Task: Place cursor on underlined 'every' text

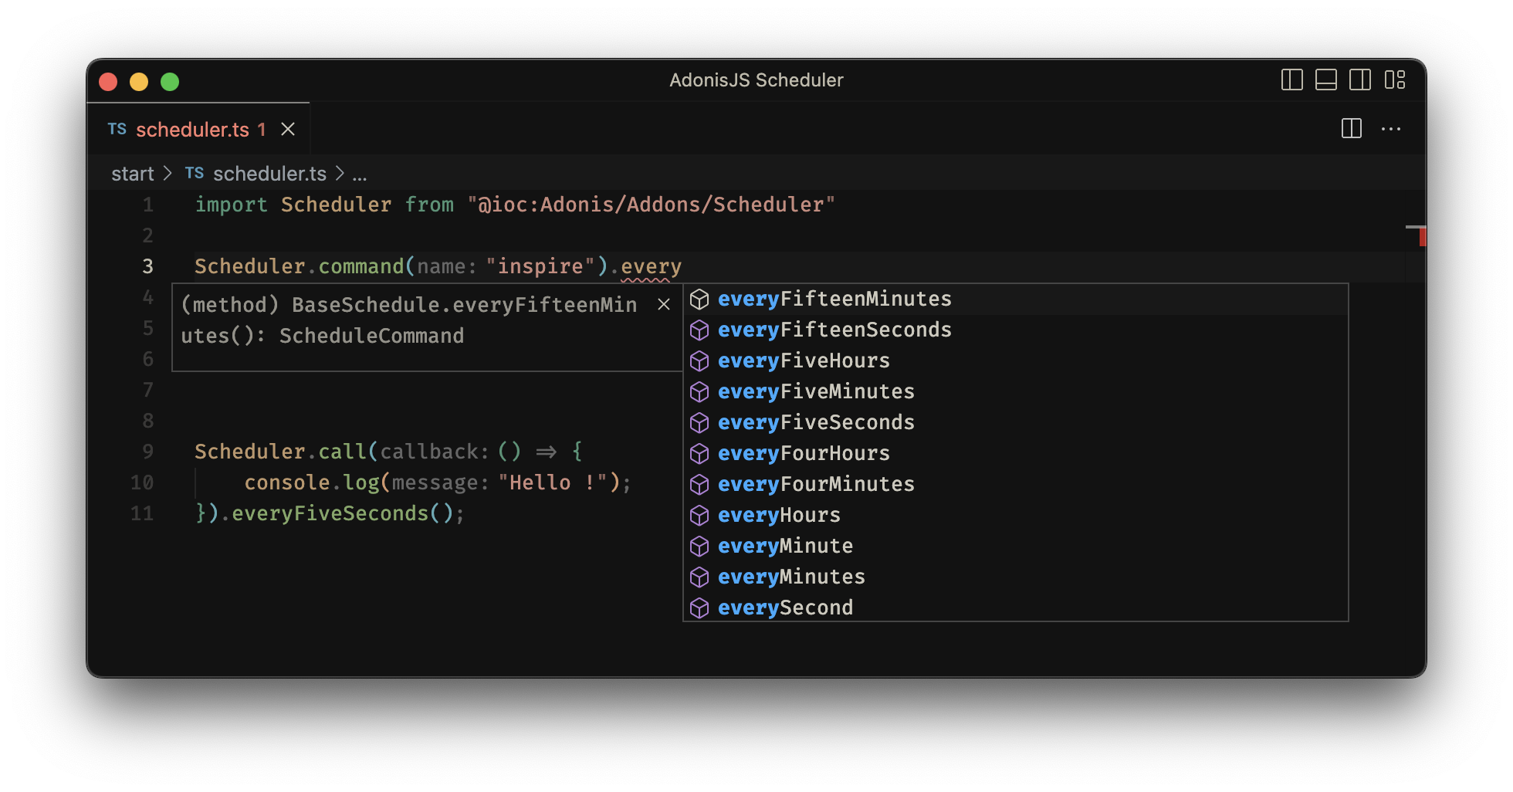Action: point(651,267)
